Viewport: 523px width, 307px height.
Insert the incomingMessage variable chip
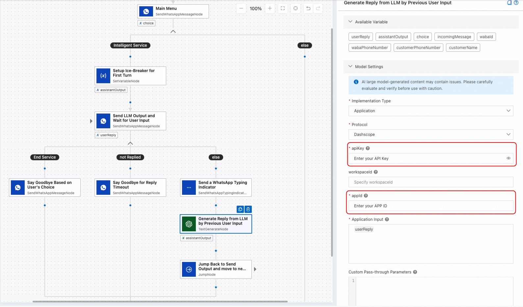pyautogui.click(x=454, y=37)
